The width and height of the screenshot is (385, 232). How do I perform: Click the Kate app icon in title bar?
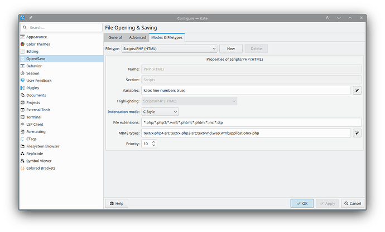22,18
